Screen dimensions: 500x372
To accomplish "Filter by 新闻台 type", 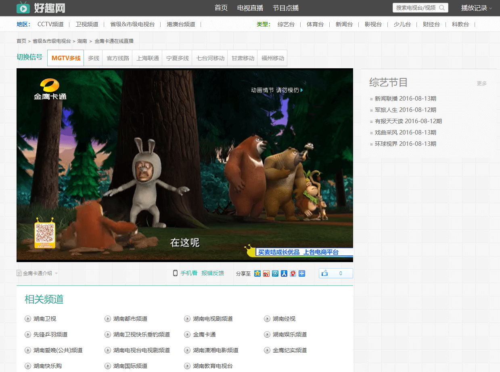I will pos(344,24).
